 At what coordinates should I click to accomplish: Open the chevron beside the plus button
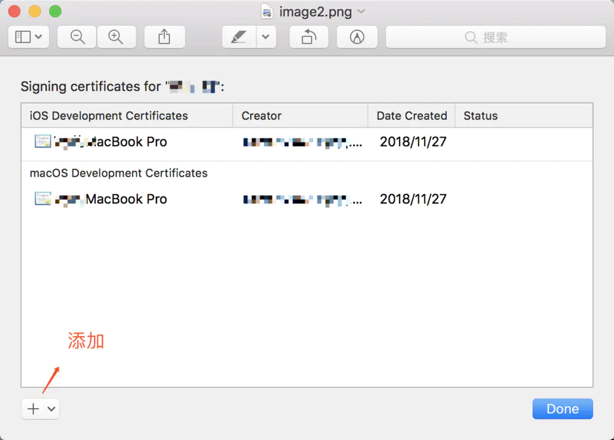[x=51, y=409]
